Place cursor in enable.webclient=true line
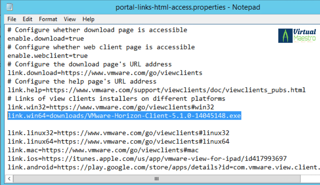The width and height of the screenshot is (320, 185). (x=47, y=56)
